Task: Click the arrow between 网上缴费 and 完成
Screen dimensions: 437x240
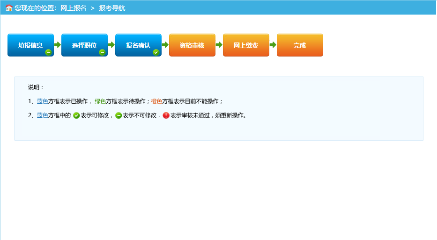Action: [x=273, y=45]
